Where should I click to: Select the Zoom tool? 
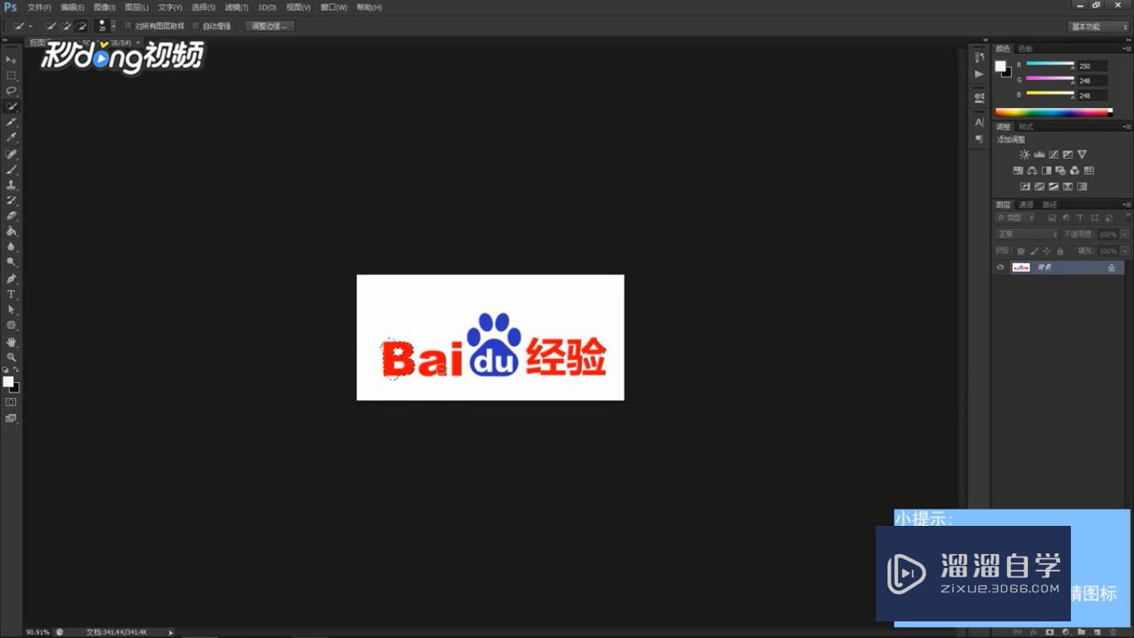pyautogui.click(x=12, y=357)
